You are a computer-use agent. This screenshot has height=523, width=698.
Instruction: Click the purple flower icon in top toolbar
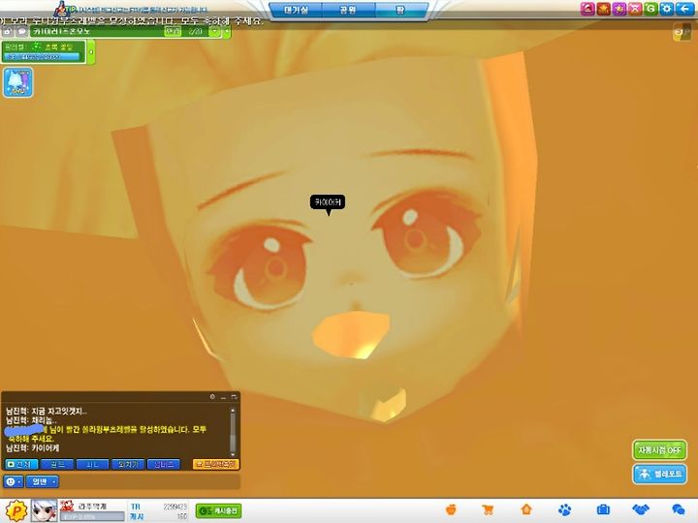click(x=619, y=9)
